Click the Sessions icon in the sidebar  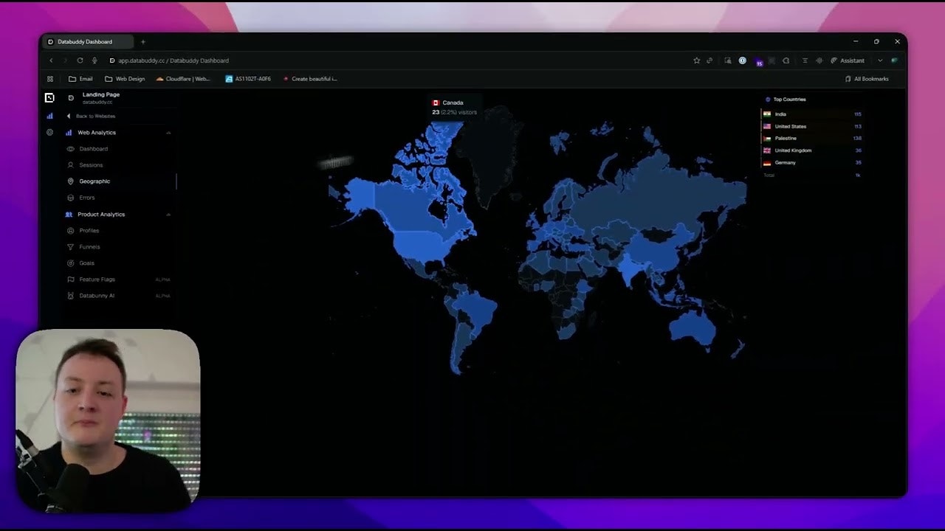click(70, 164)
